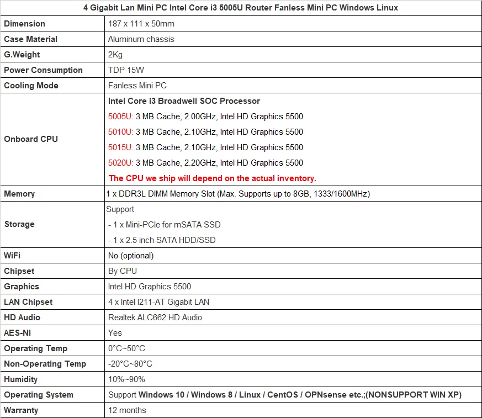The height and width of the screenshot is (418, 482).
Task: Click the Windows 10 operating system text
Action: click(161, 395)
